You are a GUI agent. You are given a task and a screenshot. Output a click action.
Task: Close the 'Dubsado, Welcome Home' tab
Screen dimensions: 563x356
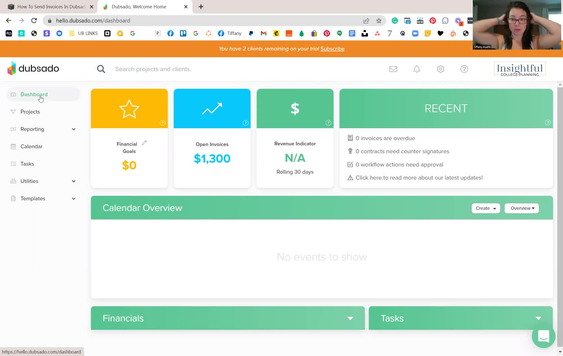pyautogui.click(x=186, y=7)
